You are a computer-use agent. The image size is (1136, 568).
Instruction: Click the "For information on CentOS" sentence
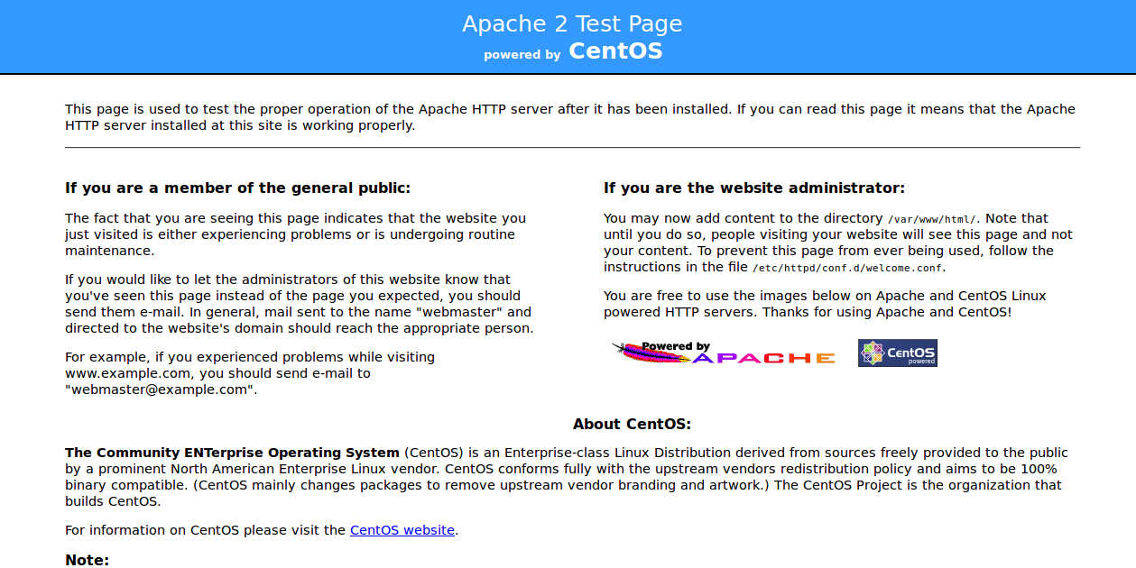[x=206, y=530]
